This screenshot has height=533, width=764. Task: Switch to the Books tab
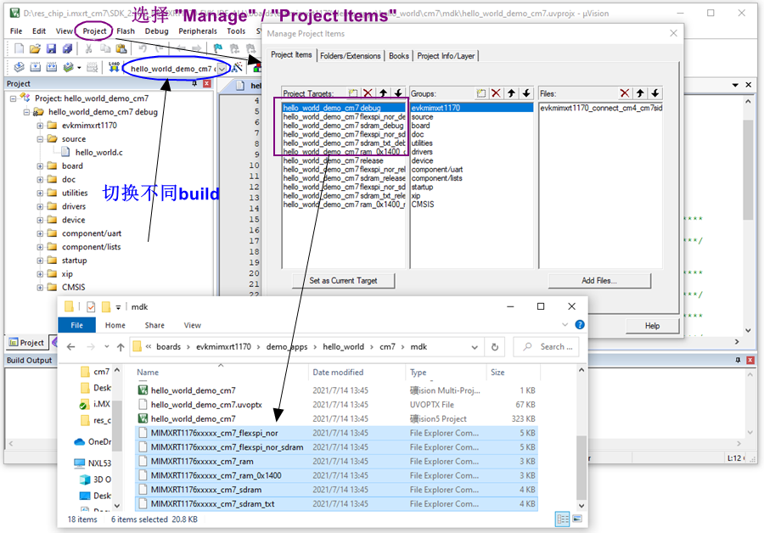pos(399,56)
